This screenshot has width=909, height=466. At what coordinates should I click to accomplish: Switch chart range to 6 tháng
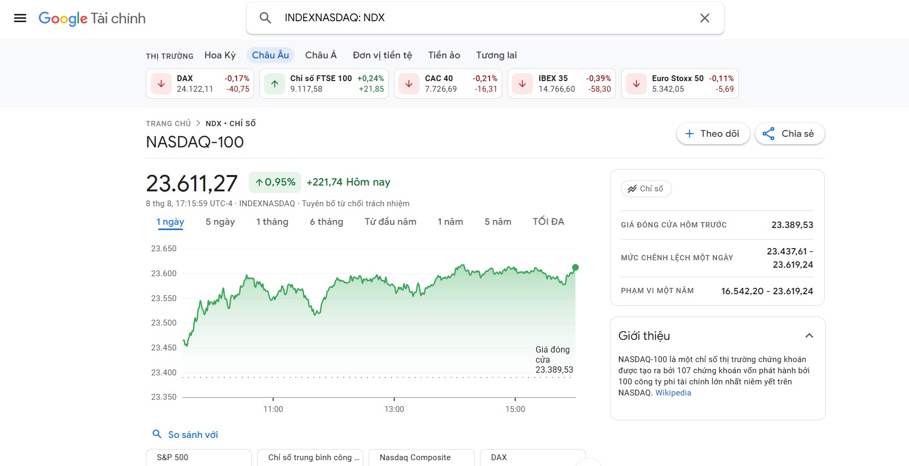point(326,222)
